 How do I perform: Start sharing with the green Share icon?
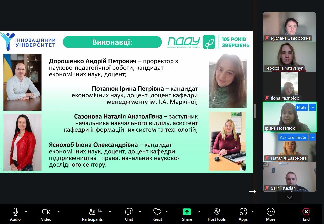point(187,214)
